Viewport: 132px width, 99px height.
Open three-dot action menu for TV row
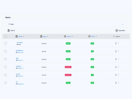click(116, 83)
